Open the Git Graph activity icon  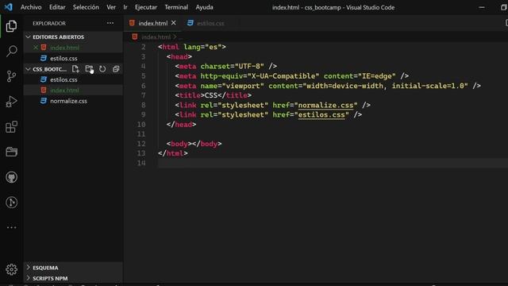[11, 203]
